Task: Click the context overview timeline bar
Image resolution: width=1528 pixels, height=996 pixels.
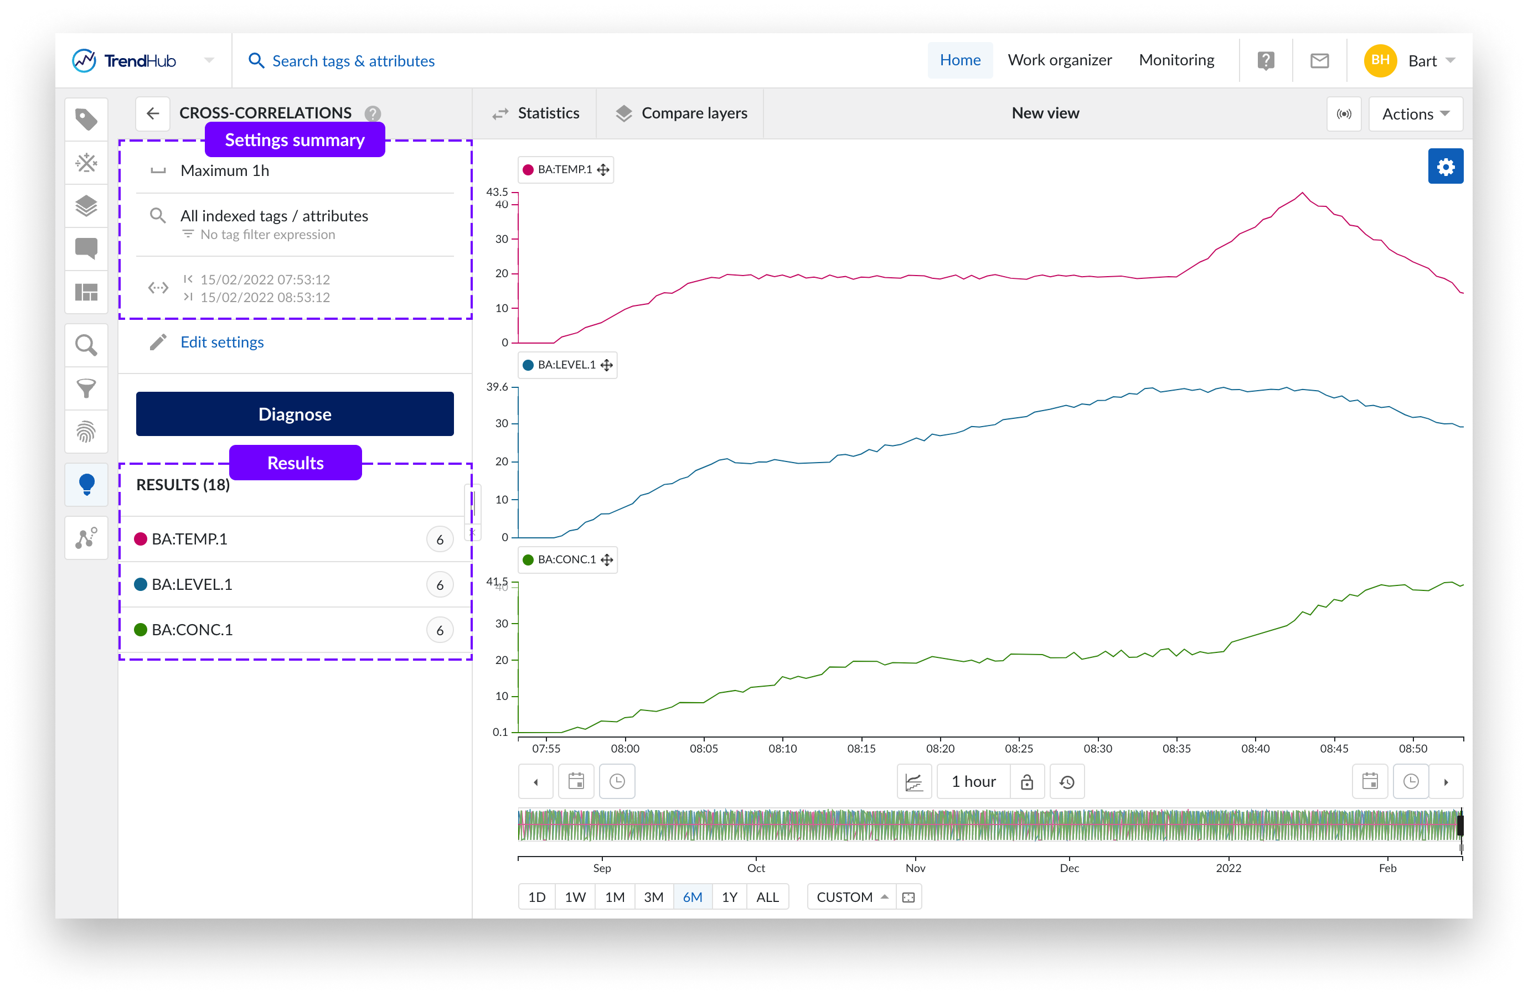Action: click(x=989, y=824)
